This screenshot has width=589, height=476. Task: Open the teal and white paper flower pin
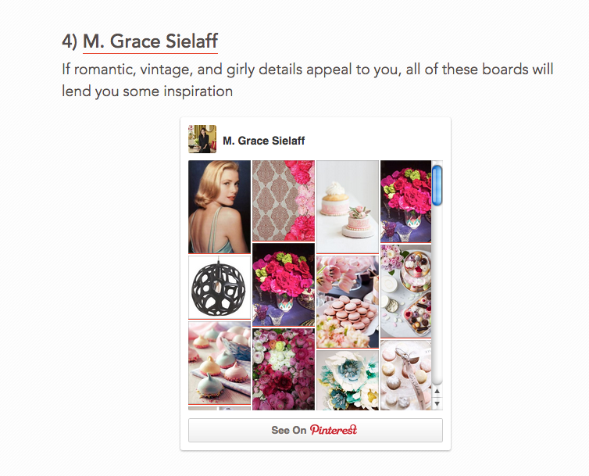348,380
